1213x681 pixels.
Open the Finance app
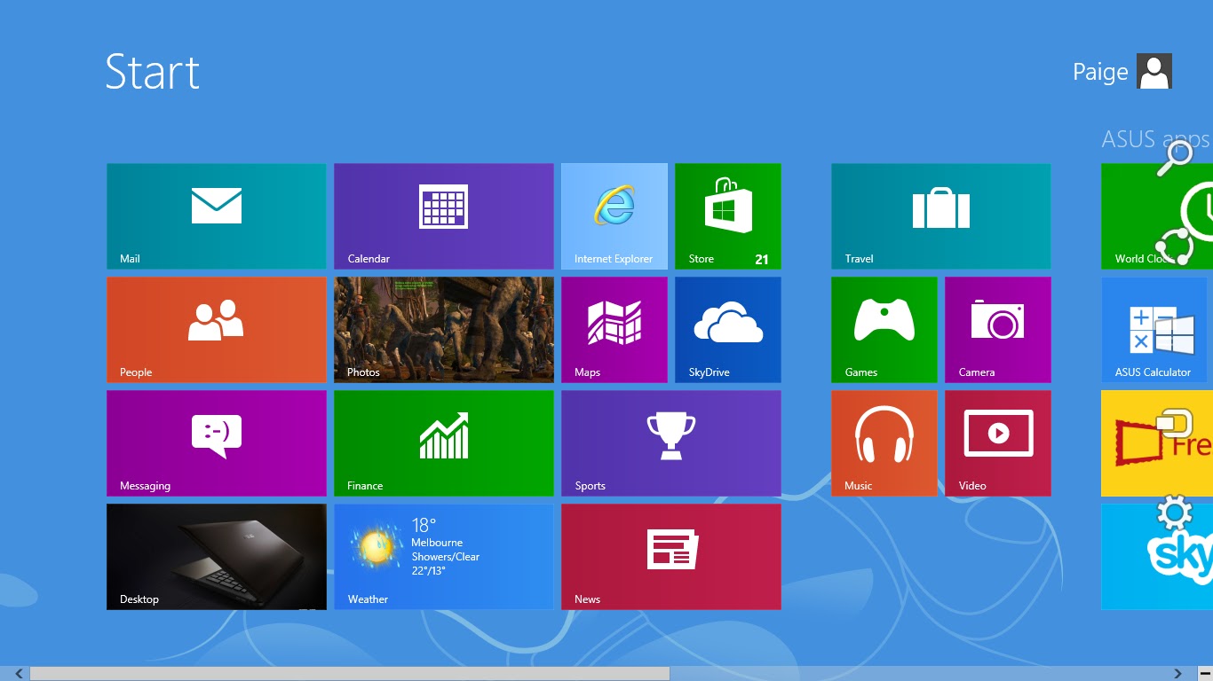point(444,442)
